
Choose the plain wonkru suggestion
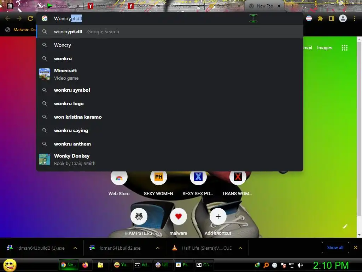pos(170,58)
